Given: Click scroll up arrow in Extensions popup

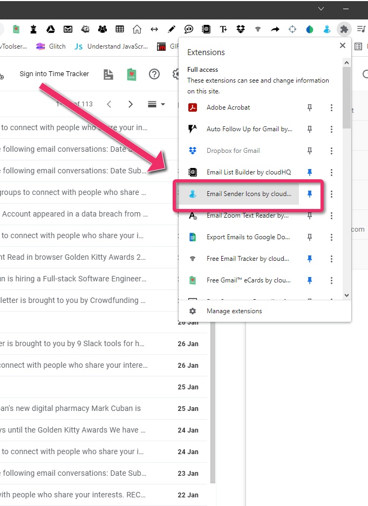Looking at the screenshot, I should point(347,63).
